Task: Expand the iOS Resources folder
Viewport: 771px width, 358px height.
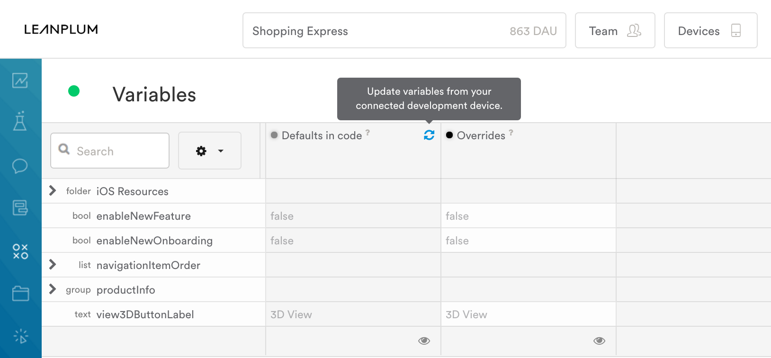Action: (x=53, y=191)
